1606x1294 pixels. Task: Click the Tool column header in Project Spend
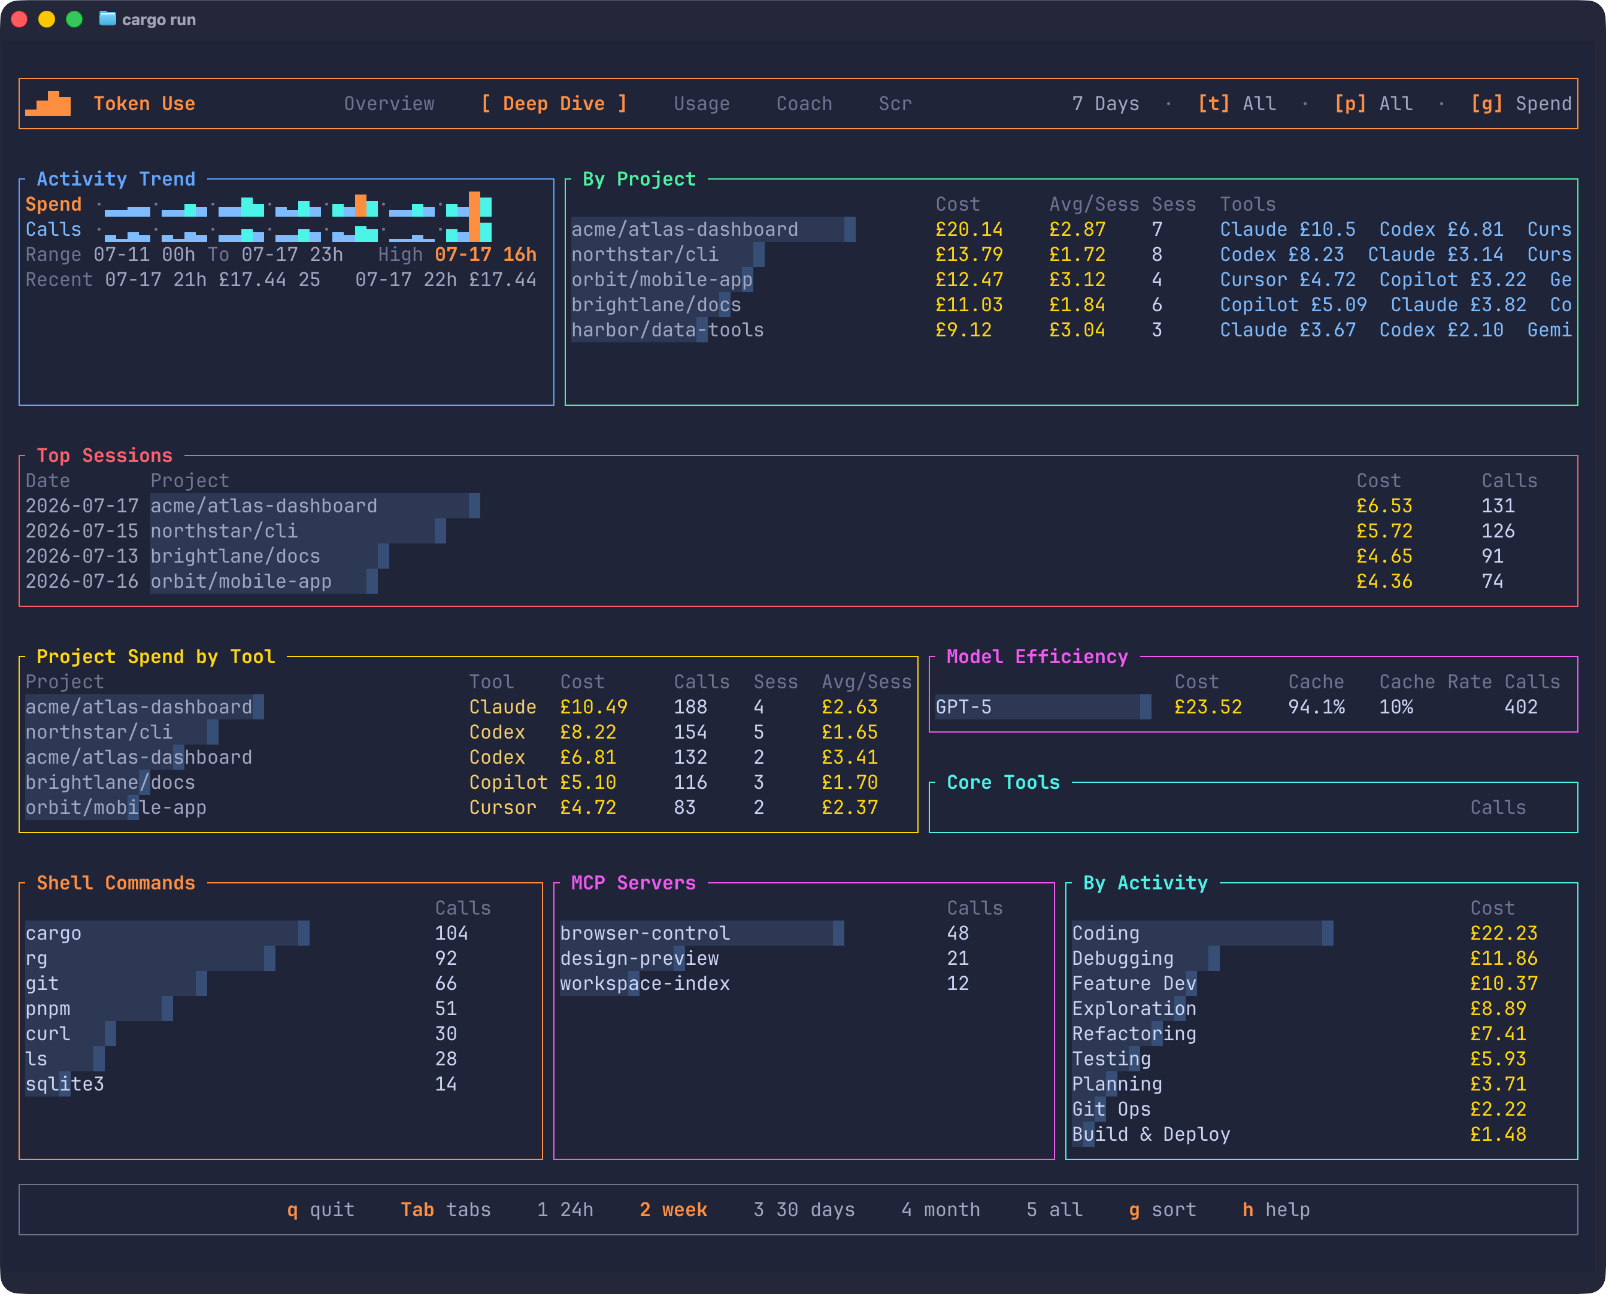pyautogui.click(x=492, y=682)
